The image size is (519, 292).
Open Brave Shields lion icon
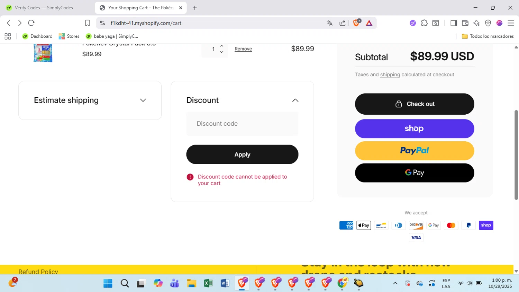[356, 23]
